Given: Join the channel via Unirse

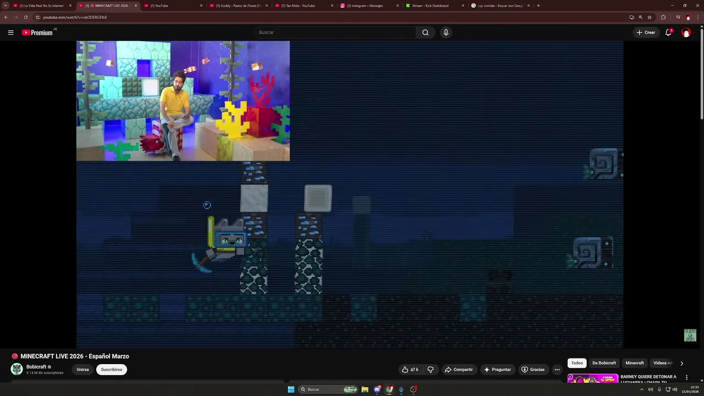Looking at the screenshot, I should 82,370.
